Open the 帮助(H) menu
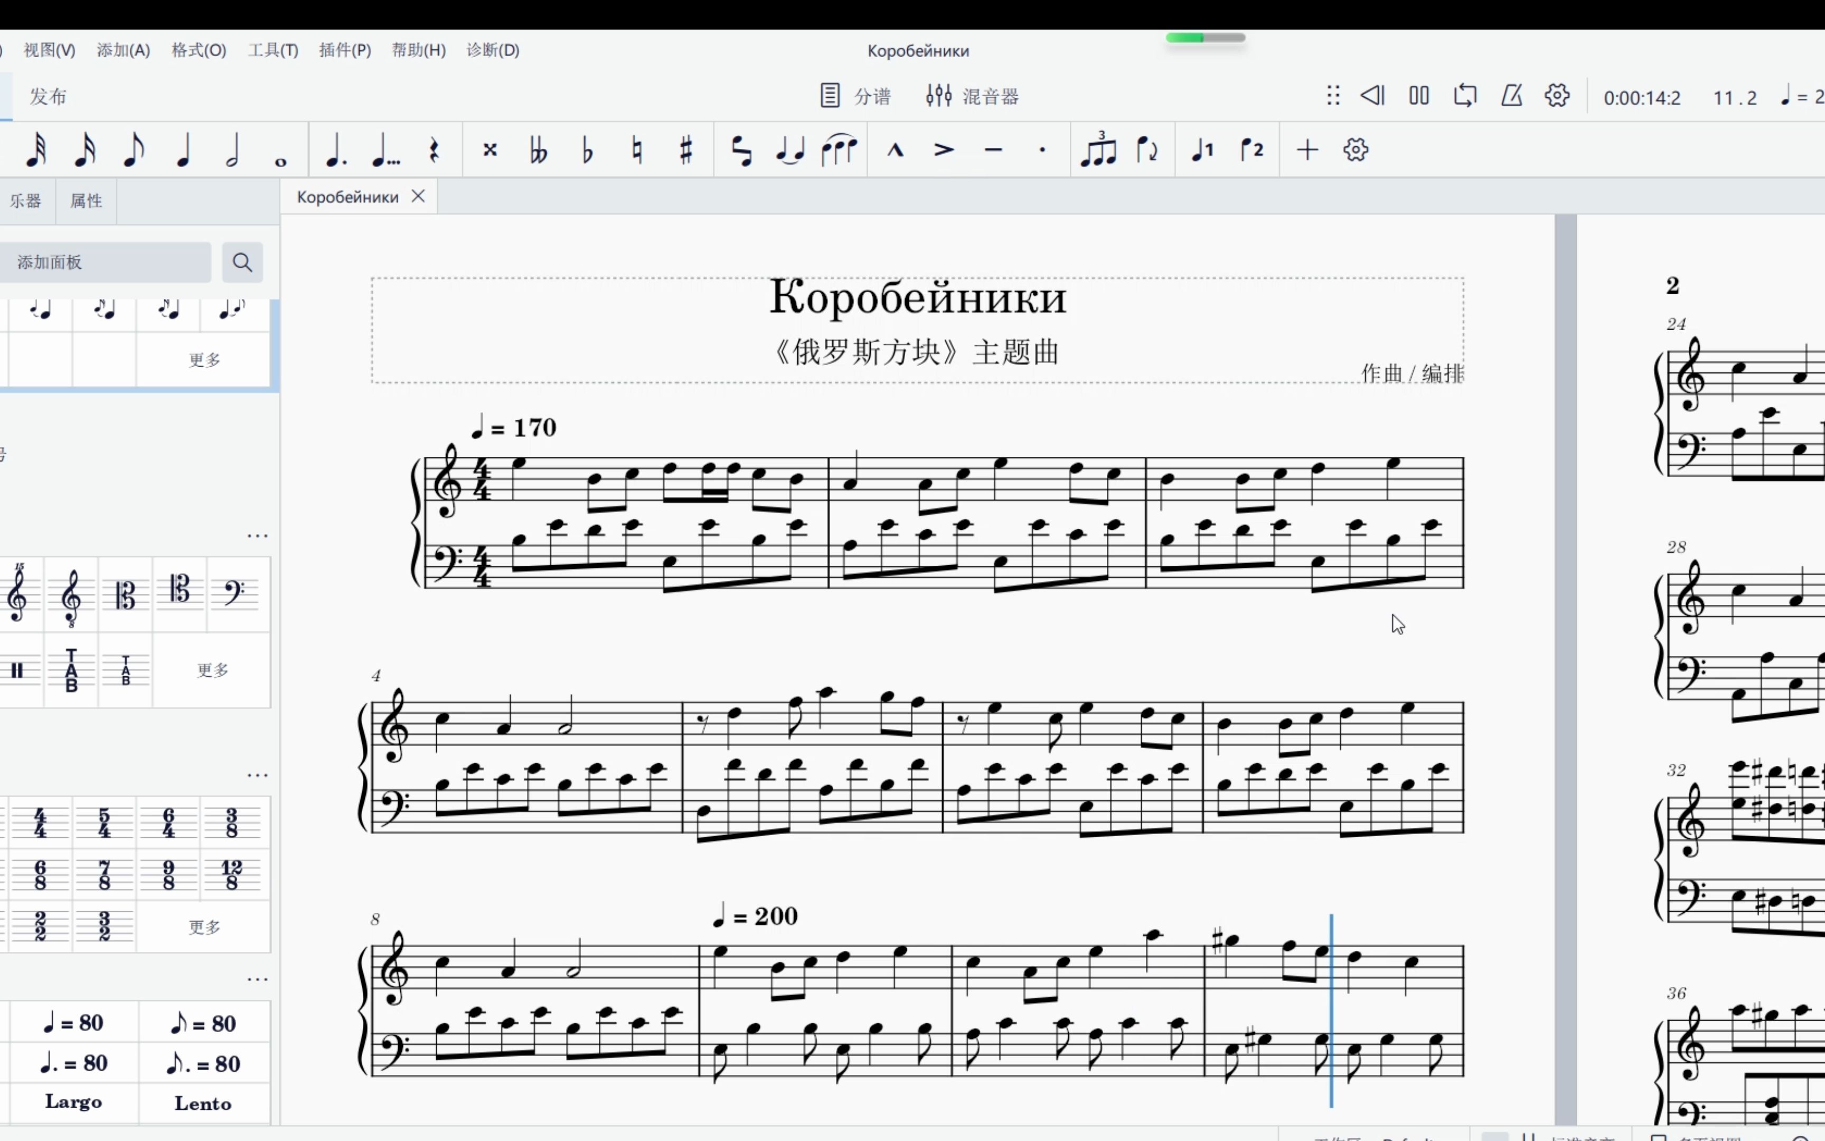 click(x=419, y=50)
